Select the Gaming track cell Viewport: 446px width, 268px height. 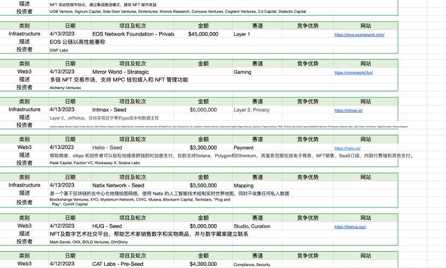[x=242, y=72]
